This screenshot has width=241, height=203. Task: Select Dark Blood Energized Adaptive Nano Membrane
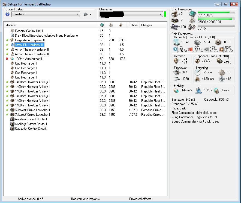(46, 36)
